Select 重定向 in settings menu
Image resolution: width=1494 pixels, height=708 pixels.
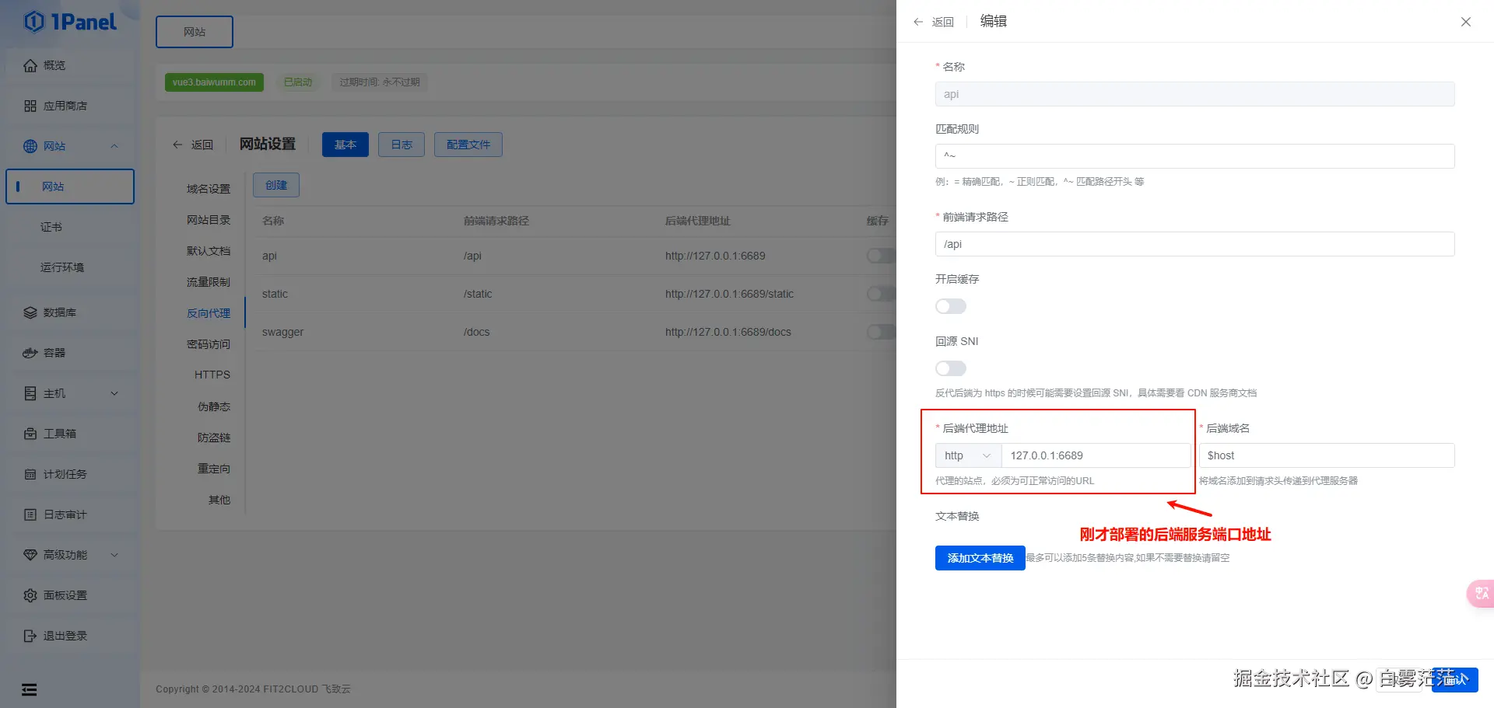click(x=214, y=469)
